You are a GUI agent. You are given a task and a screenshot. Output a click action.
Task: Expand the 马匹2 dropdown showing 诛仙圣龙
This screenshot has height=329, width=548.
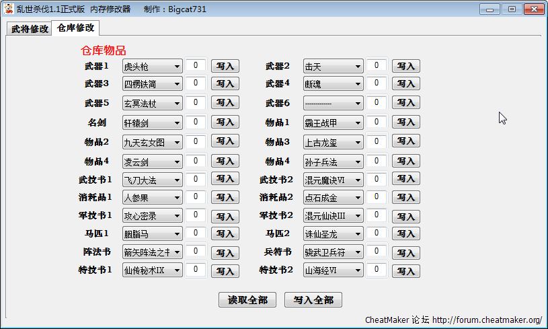click(333, 234)
